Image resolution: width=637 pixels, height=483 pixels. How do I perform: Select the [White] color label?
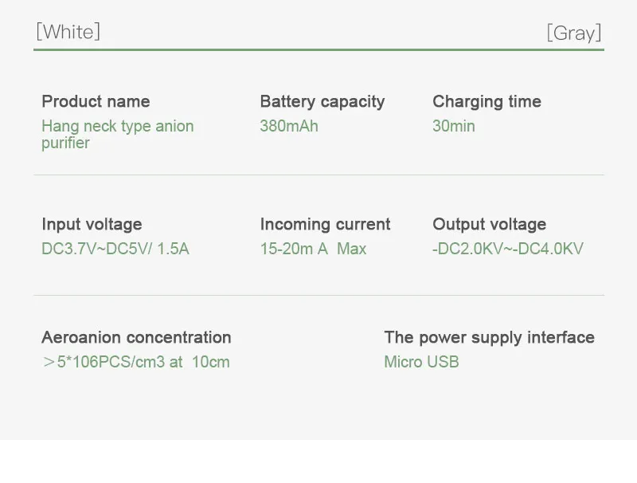68,32
